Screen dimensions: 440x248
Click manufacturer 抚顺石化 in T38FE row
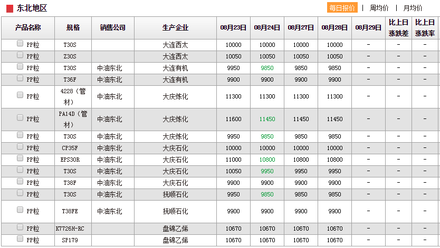(175, 211)
